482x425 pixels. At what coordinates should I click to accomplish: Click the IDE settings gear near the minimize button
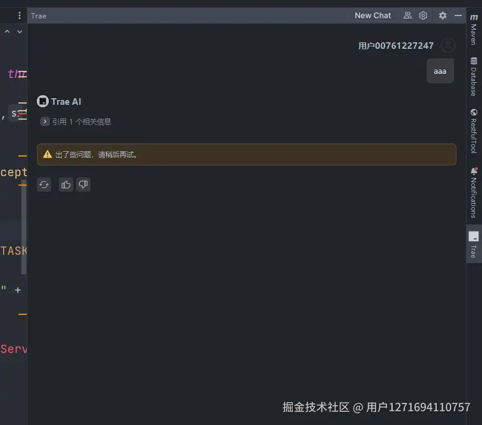click(443, 15)
